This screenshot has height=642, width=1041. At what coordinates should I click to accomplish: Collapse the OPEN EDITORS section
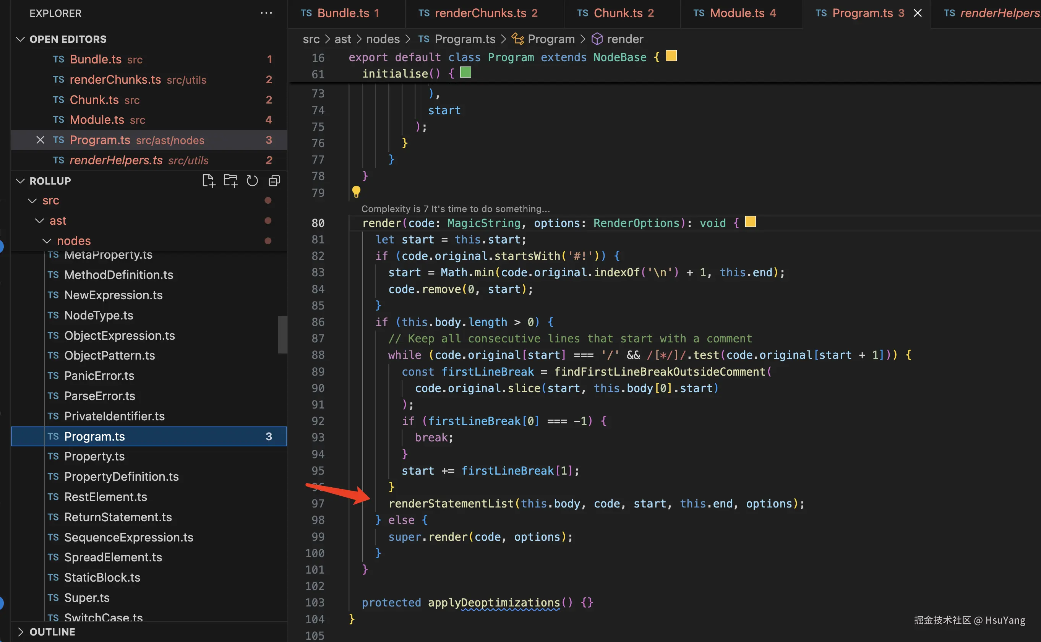[x=20, y=39]
